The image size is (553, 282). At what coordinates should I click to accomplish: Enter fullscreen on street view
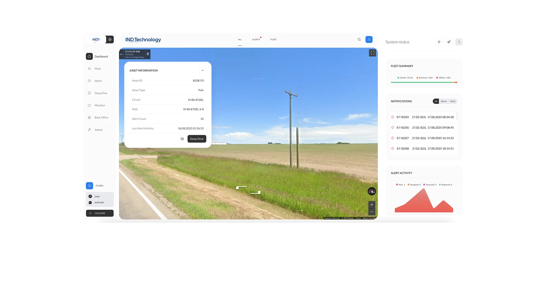click(372, 53)
